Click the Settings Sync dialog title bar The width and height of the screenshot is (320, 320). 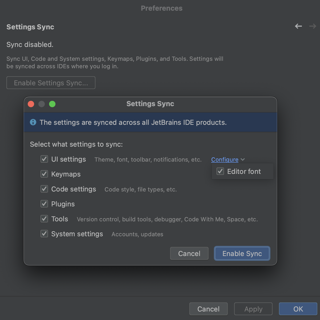(x=150, y=104)
